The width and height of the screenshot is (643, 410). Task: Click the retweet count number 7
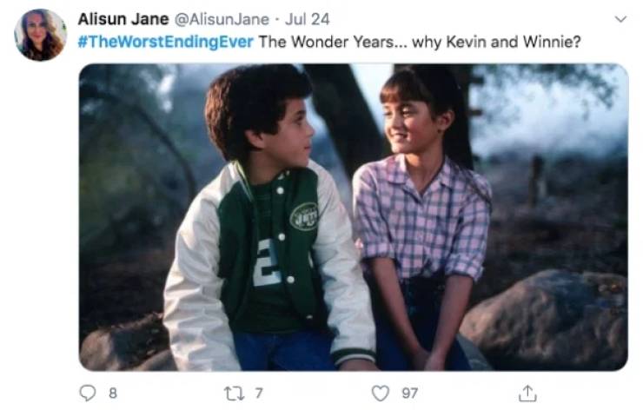pyautogui.click(x=258, y=393)
